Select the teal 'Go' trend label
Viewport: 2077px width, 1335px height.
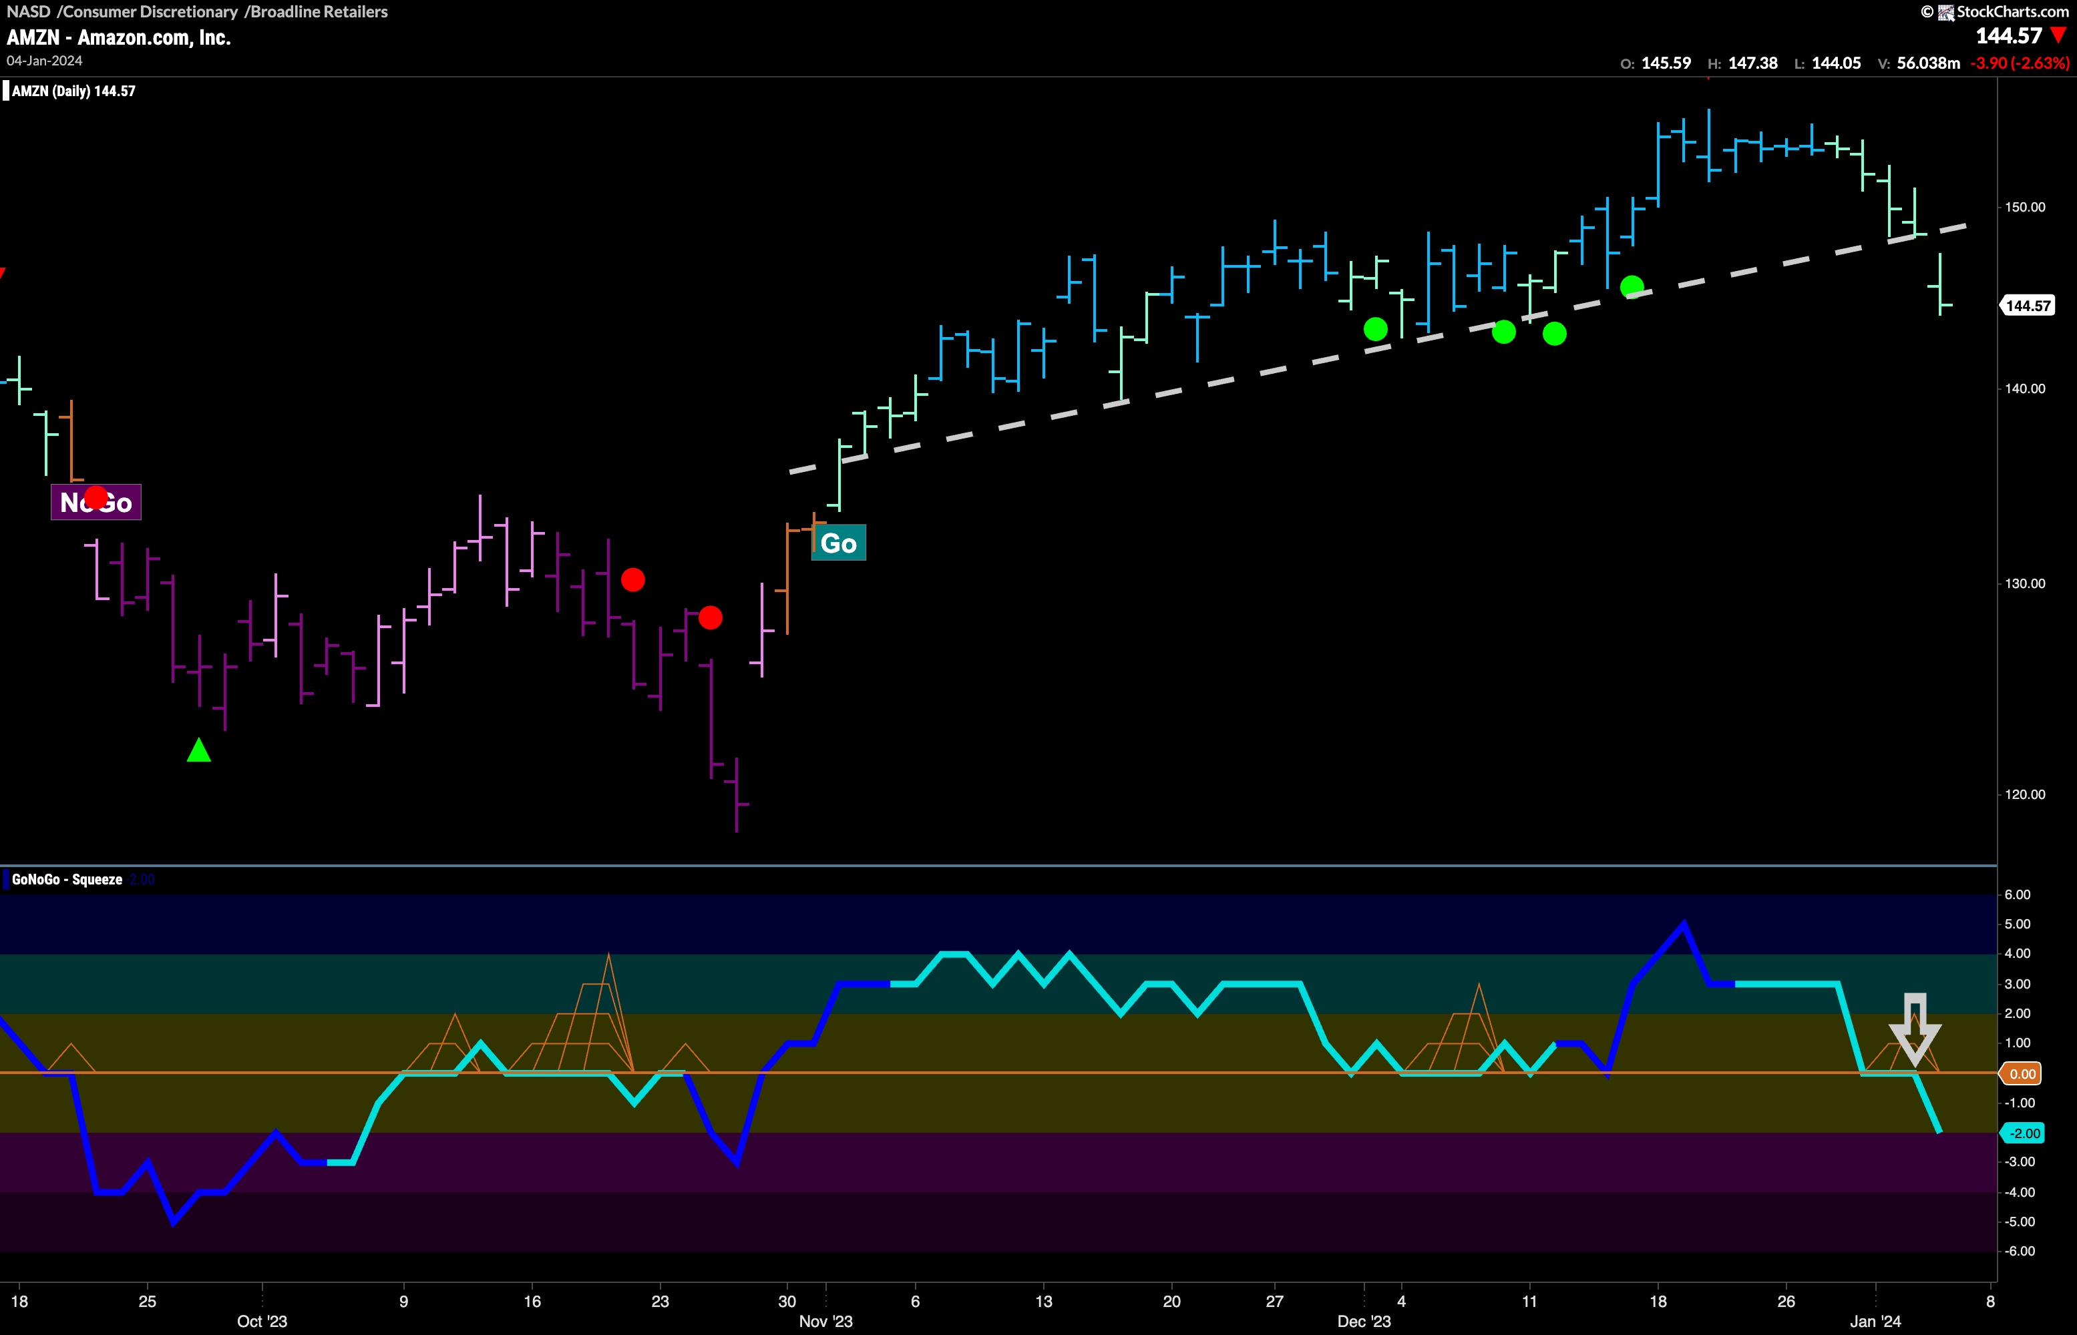point(839,543)
